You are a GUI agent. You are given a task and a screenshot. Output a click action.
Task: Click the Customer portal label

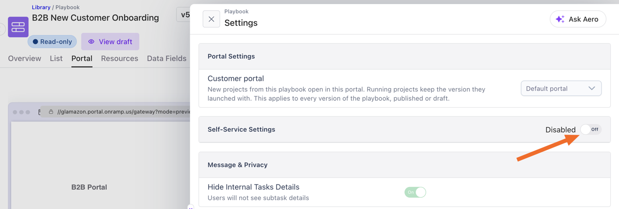tap(236, 78)
